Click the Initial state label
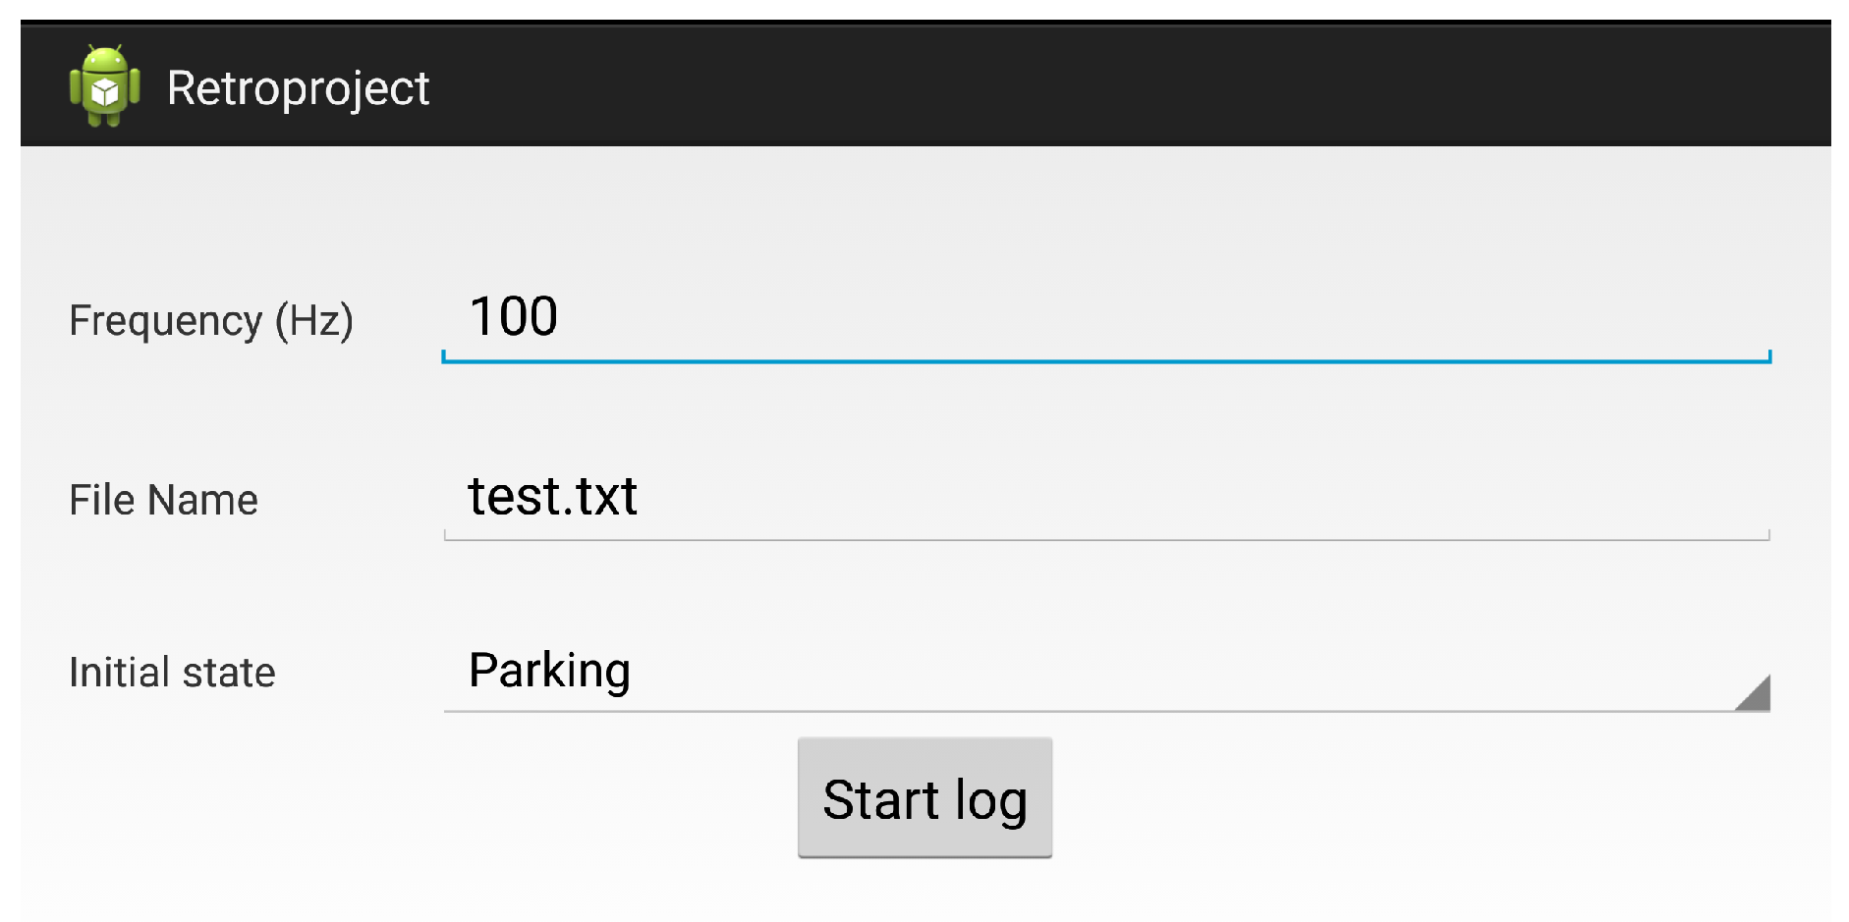This screenshot has height=922, width=1849. [x=172, y=673]
